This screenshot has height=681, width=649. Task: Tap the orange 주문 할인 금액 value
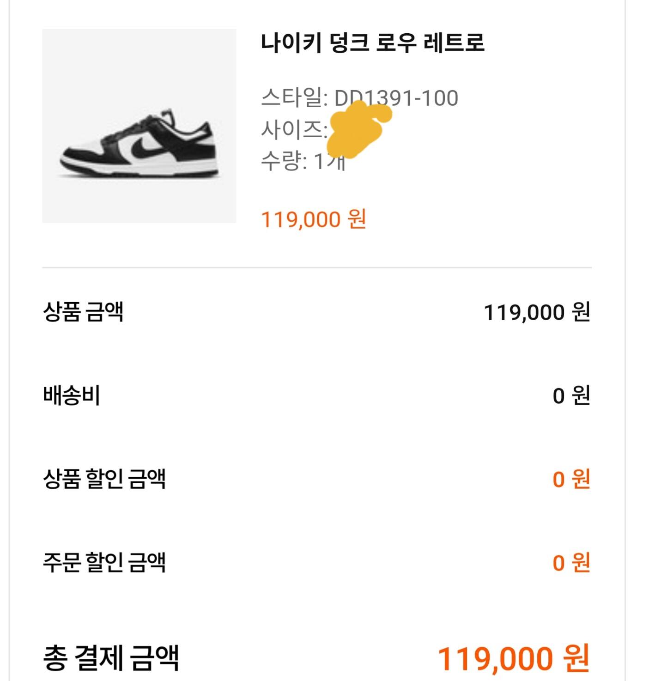[571, 563]
